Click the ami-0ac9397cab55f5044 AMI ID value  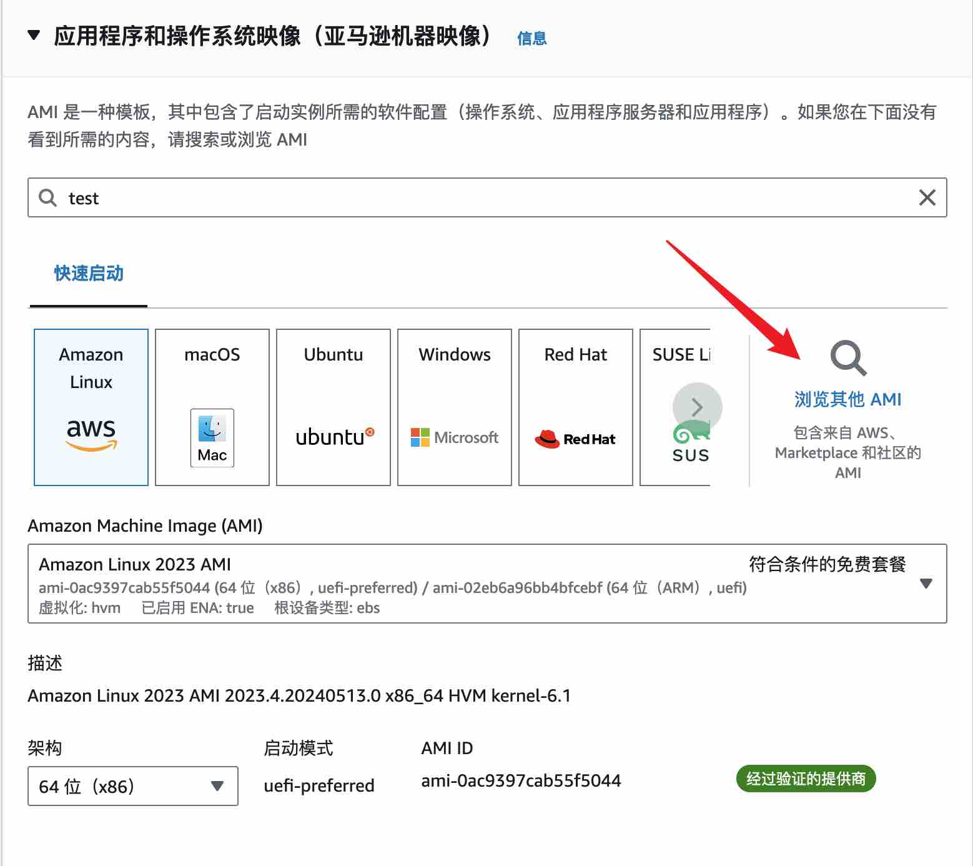point(521,780)
